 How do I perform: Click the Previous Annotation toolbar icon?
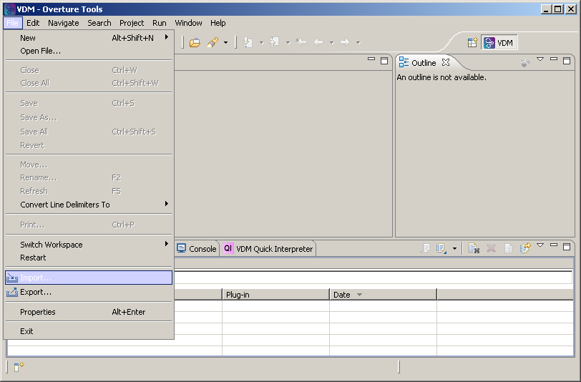click(x=274, y=43)
